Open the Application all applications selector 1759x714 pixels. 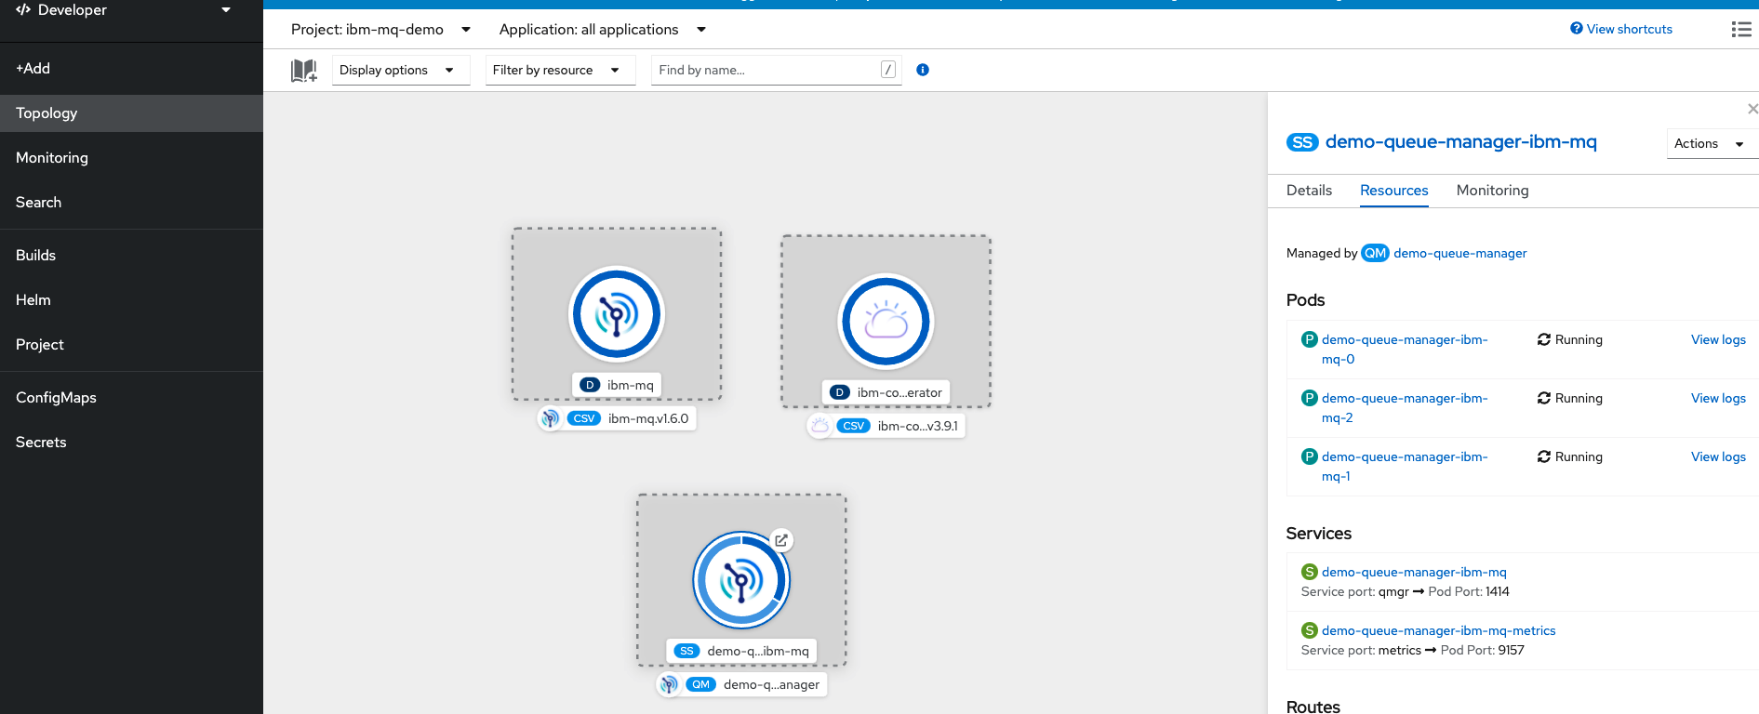(x=603, y=30)
